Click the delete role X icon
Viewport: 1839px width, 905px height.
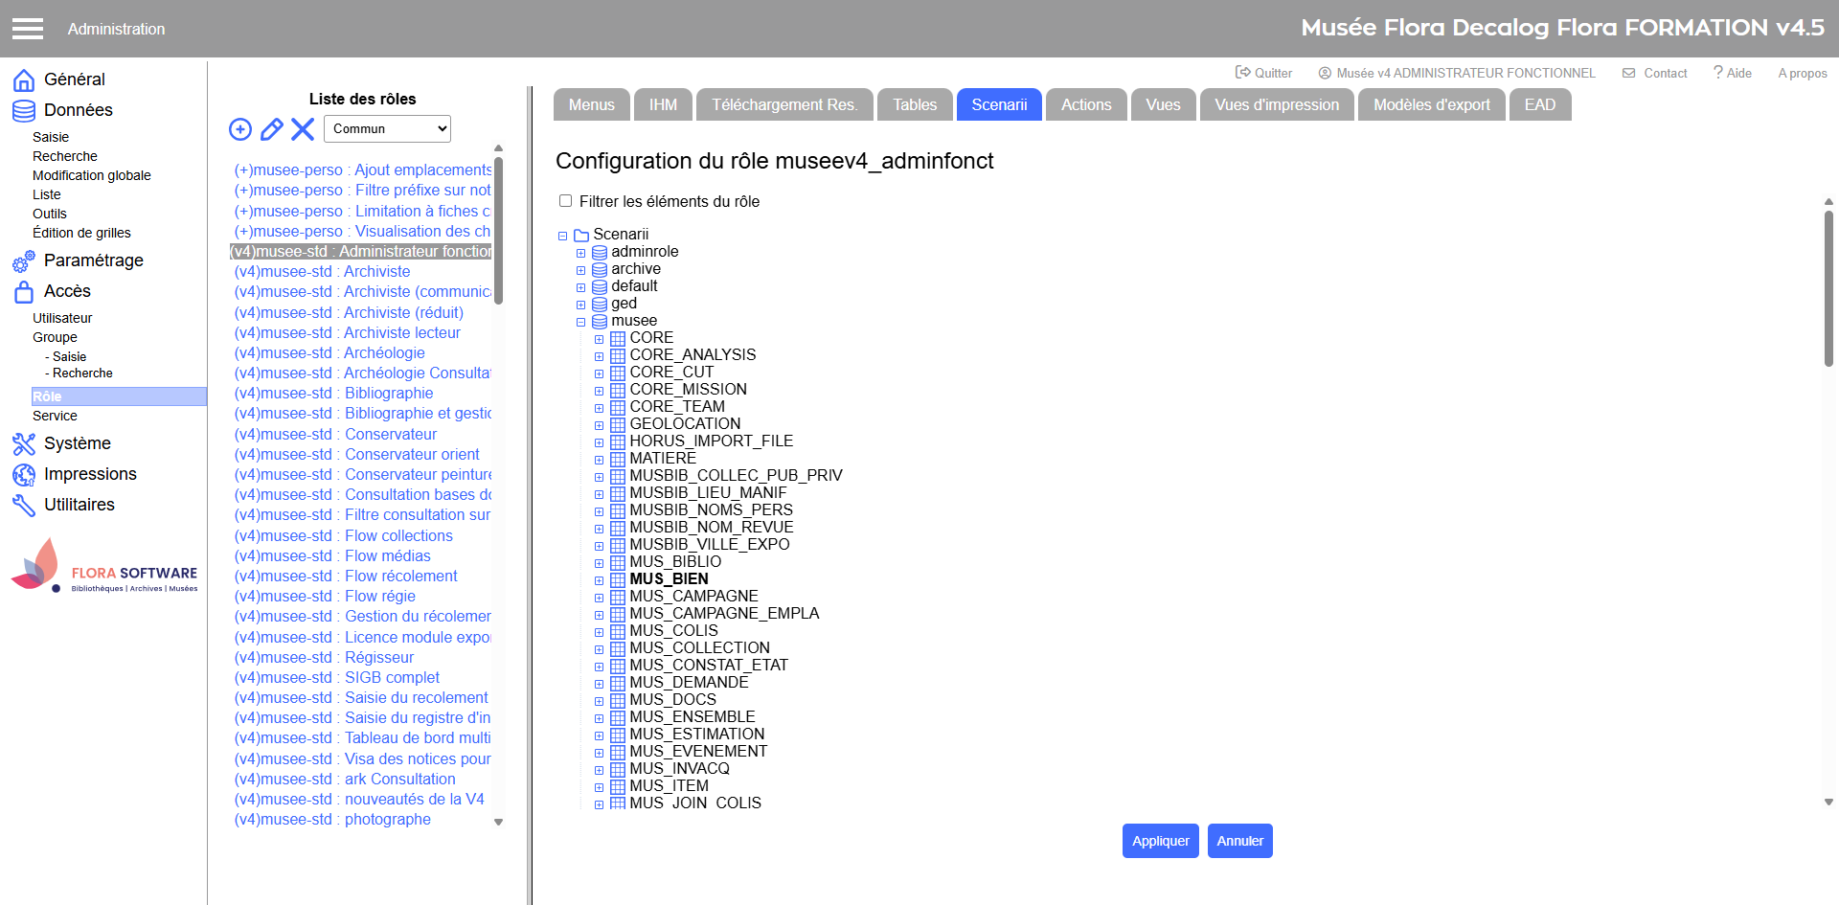click(303, 129)
